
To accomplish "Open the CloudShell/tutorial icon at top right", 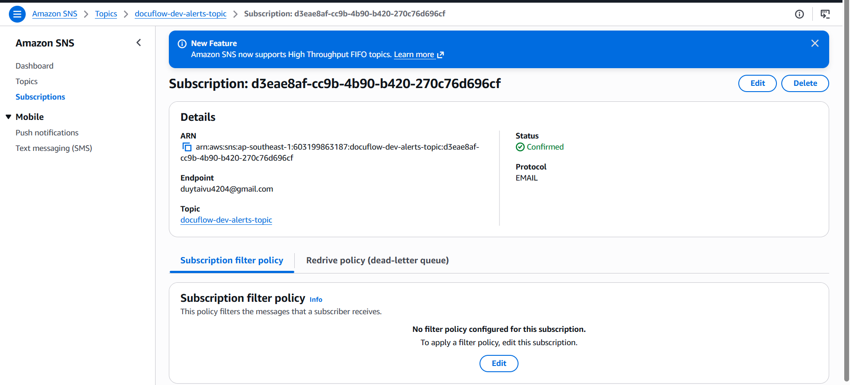I will coord(825,14).
